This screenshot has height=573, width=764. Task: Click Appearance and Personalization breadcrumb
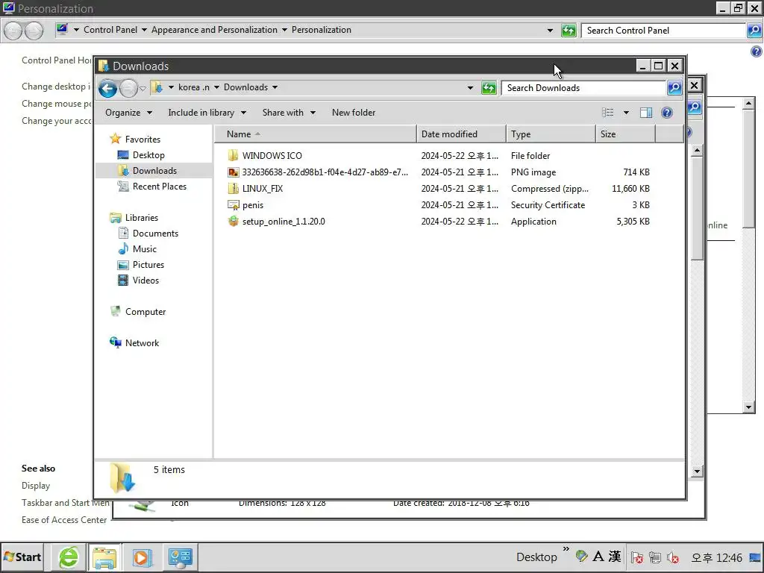[x=214, y=30]
